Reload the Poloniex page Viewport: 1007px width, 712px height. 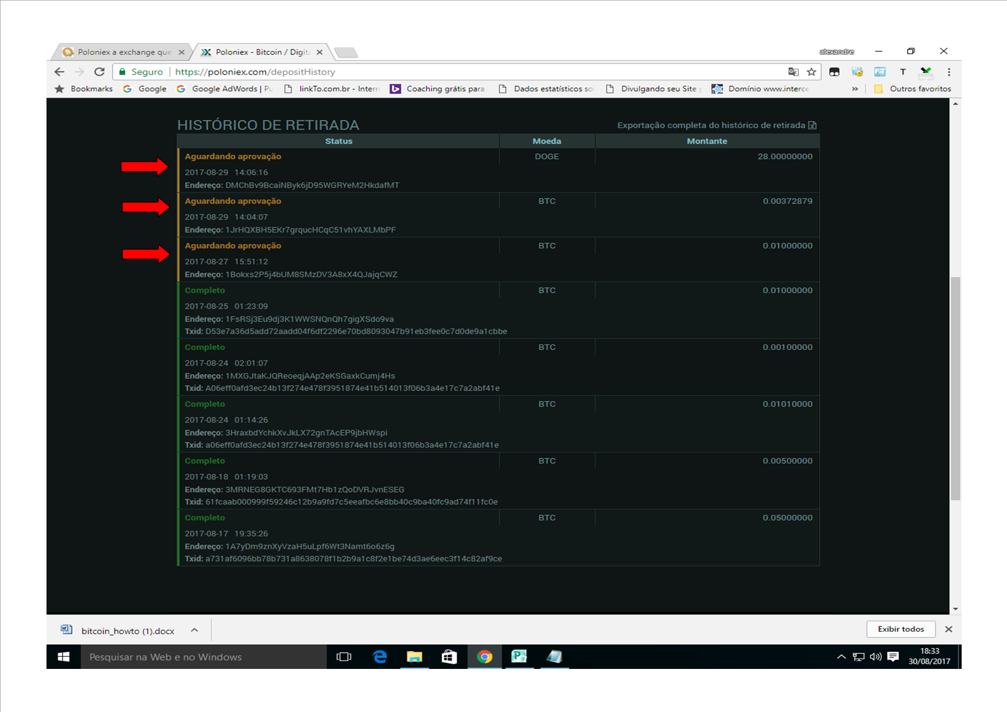(99, 72)
